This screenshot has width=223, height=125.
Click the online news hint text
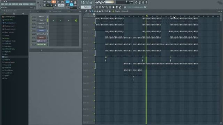pos(136,7)
